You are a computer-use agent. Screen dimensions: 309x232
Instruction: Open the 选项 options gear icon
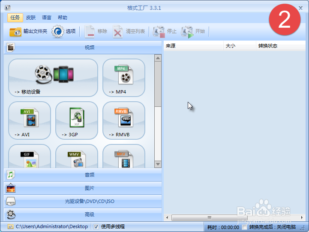tap(58, 32)
